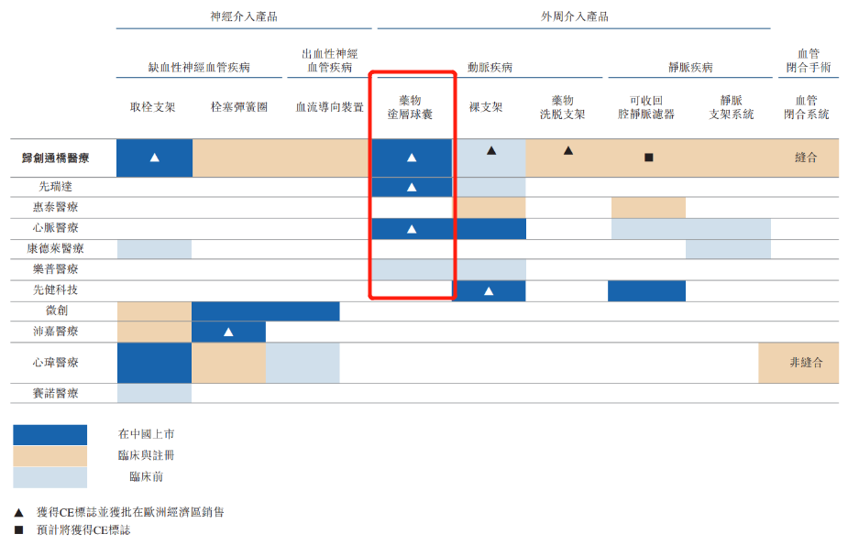Click the black triangle under 裸支架 column
The width and height of the screenshot is (848, 545).
tap(491, 150)
